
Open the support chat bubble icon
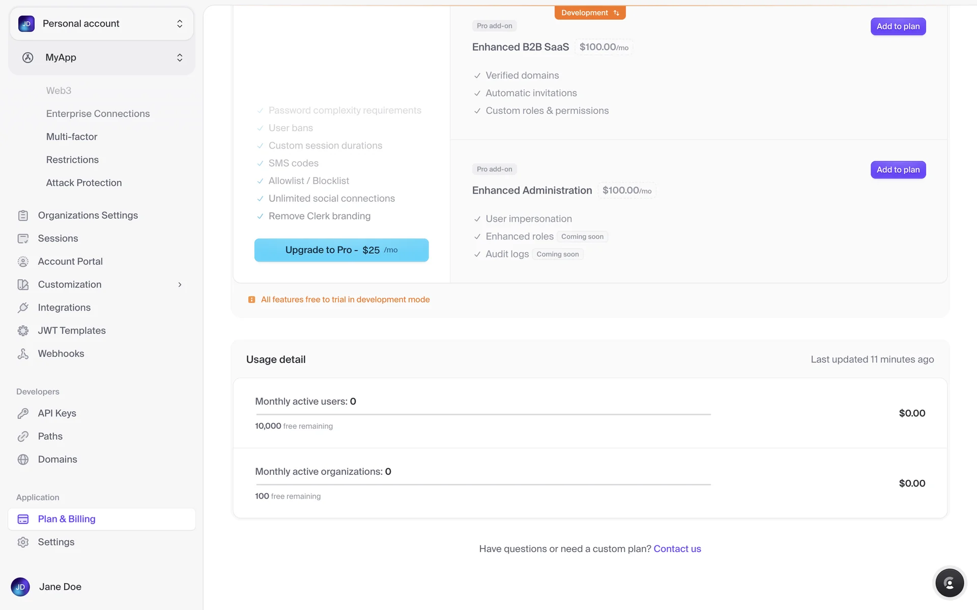[x=949, y=583]
